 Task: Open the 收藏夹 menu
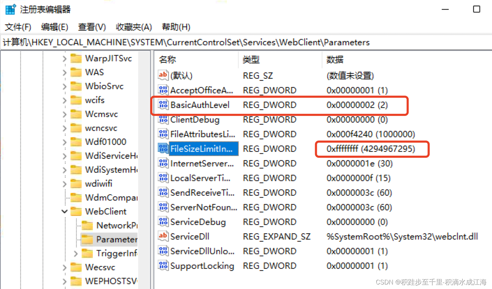pos(133,27)
